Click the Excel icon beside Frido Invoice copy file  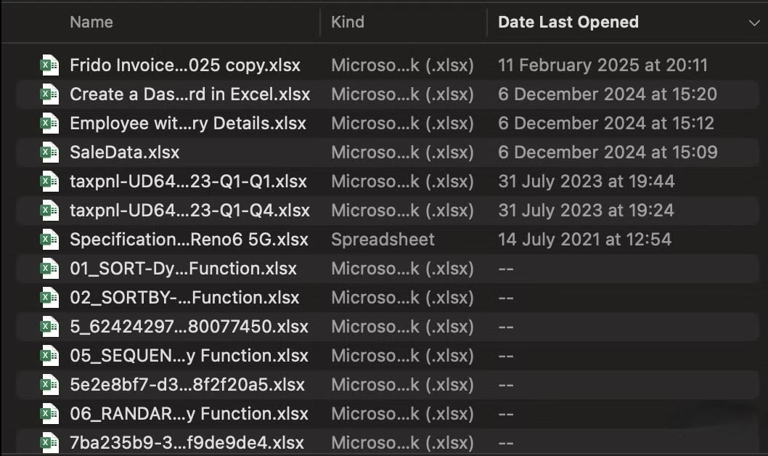49,65
